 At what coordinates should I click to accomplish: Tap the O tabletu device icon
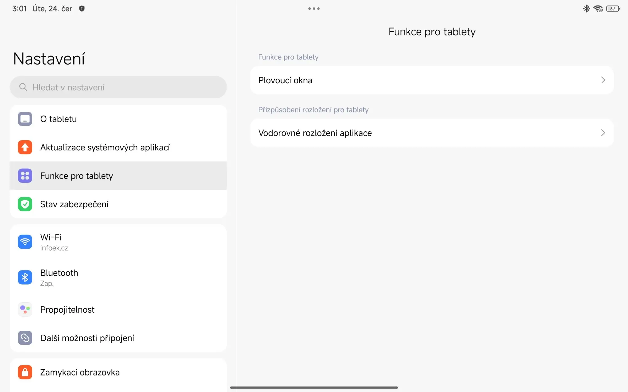(x=25, y=119)
